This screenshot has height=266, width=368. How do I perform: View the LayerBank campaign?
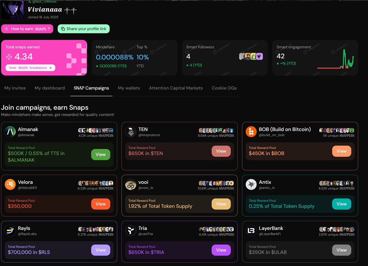point(342,250)
